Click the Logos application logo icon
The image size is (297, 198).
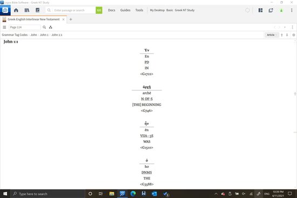pos(5,10)
